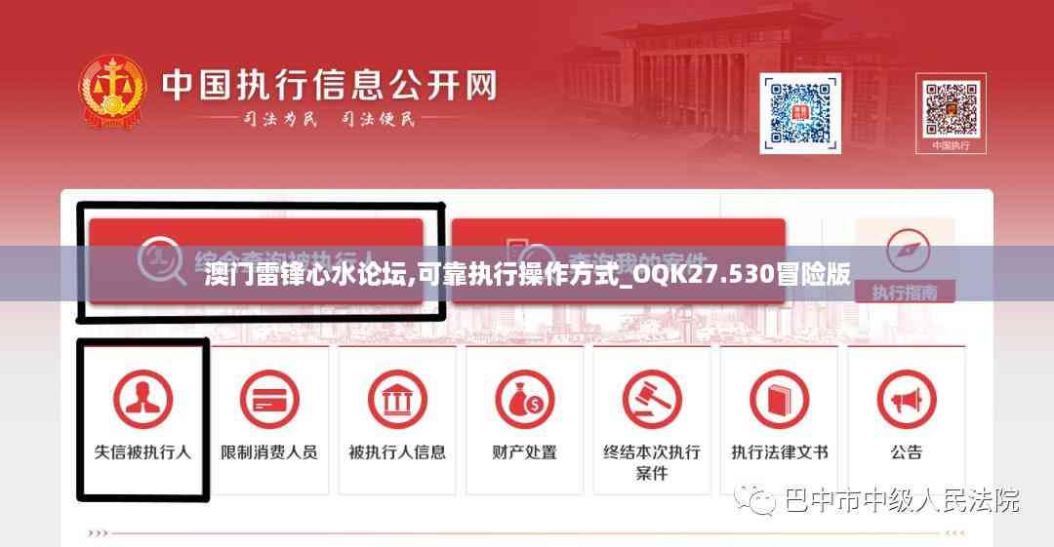Image resolution: width=1054 pixels, height=547 pixels.
Task: Click the magnifier icon on 综合查询 button
Action: [x=161, y=260]
